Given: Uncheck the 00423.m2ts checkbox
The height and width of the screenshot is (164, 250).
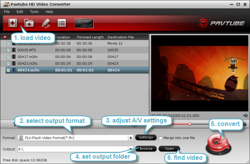Looking at the screenshot, I should (8, 63).
